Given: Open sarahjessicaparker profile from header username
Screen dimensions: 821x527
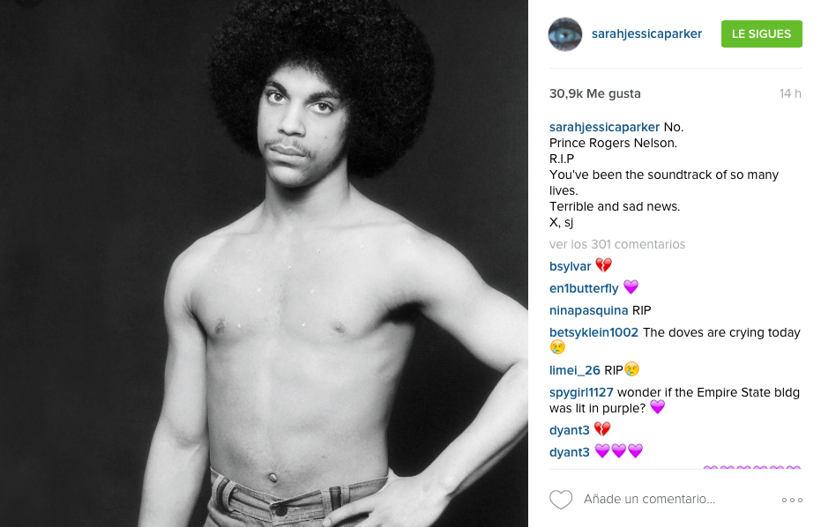Looking at the screenshot, I should [x=646, y=34].
